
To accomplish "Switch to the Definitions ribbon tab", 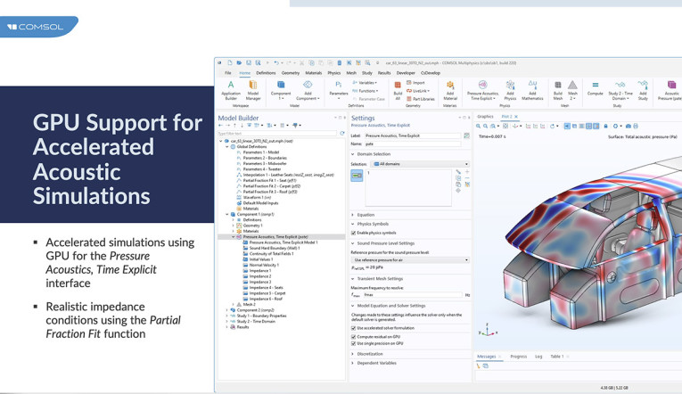I will tap(266, 73).
